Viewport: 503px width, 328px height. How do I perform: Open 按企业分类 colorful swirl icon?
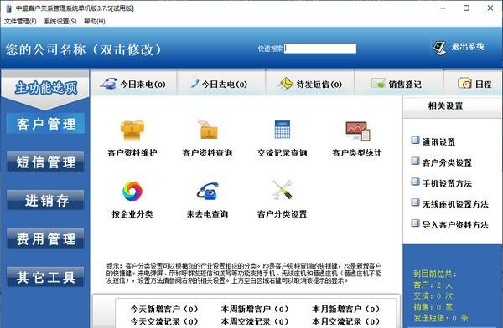tap(132, 191)
